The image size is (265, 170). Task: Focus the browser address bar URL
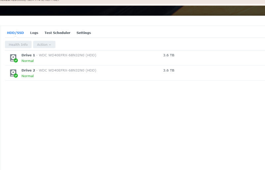(x=30, y=1)
